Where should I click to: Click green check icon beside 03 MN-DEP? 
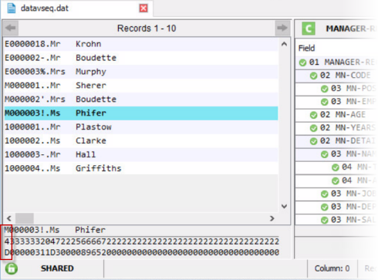[x=325, y=207]
